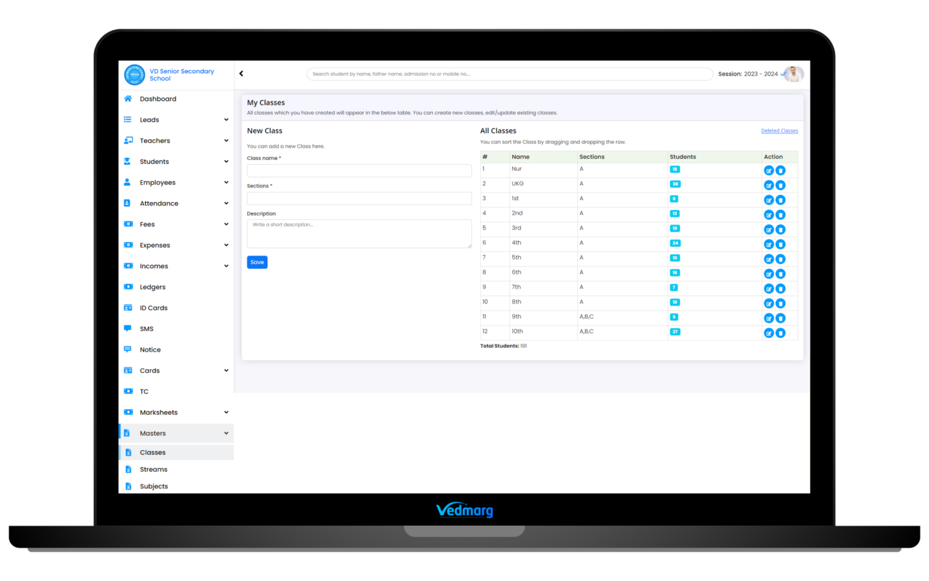Expand the Marksheets dropdown arrow
Screen dimensions: 929x581
(226, 413)
